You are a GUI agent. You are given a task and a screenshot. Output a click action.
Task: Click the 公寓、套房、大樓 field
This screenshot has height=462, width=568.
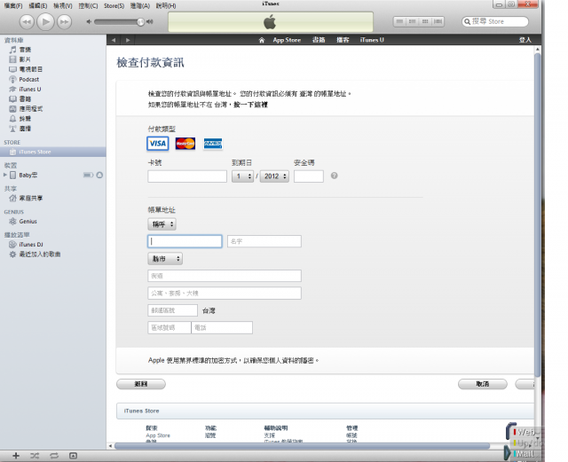(225, 294)
